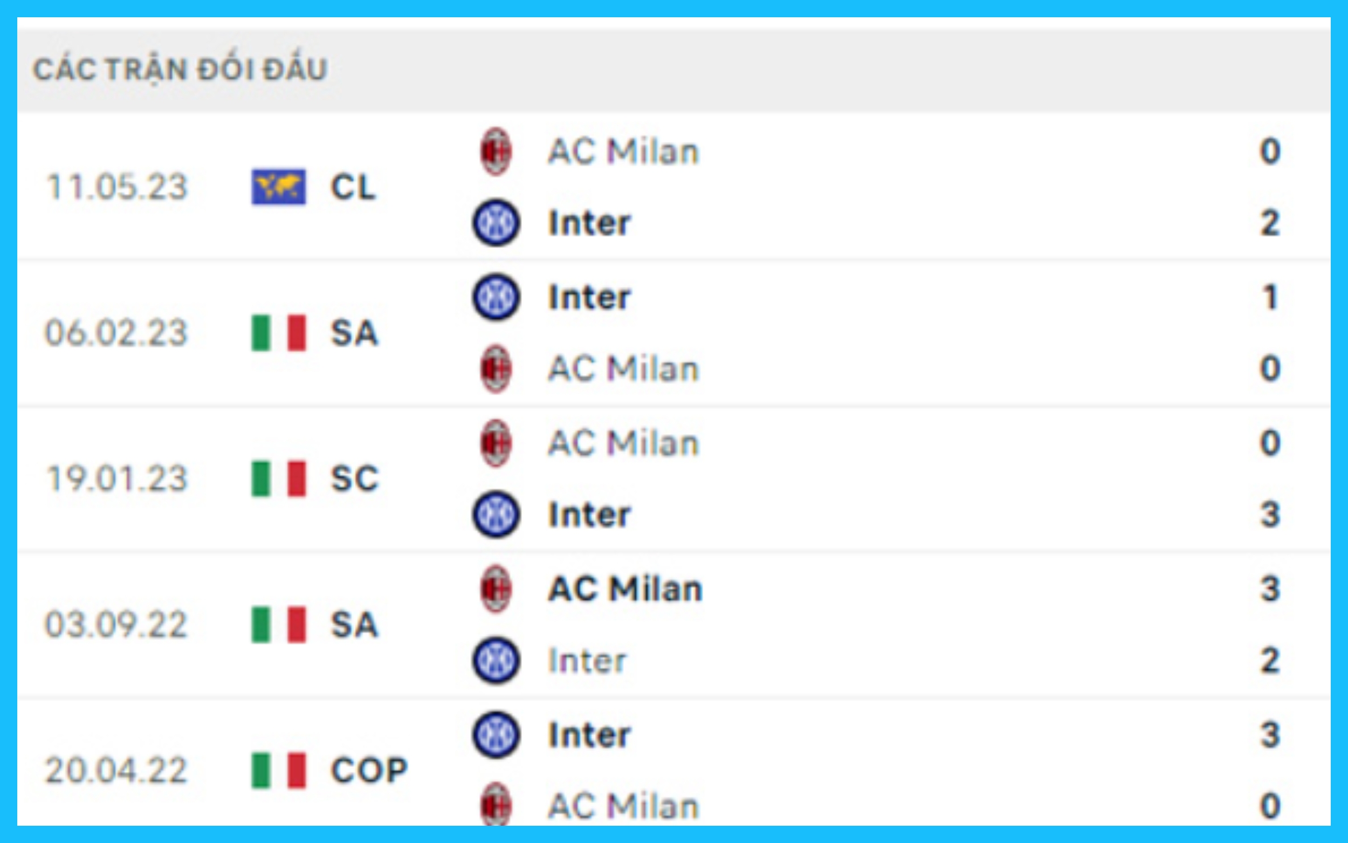Viewport: 1348px width, 843px height.
Task: Click the CL competition label
Action: (353, 187)
